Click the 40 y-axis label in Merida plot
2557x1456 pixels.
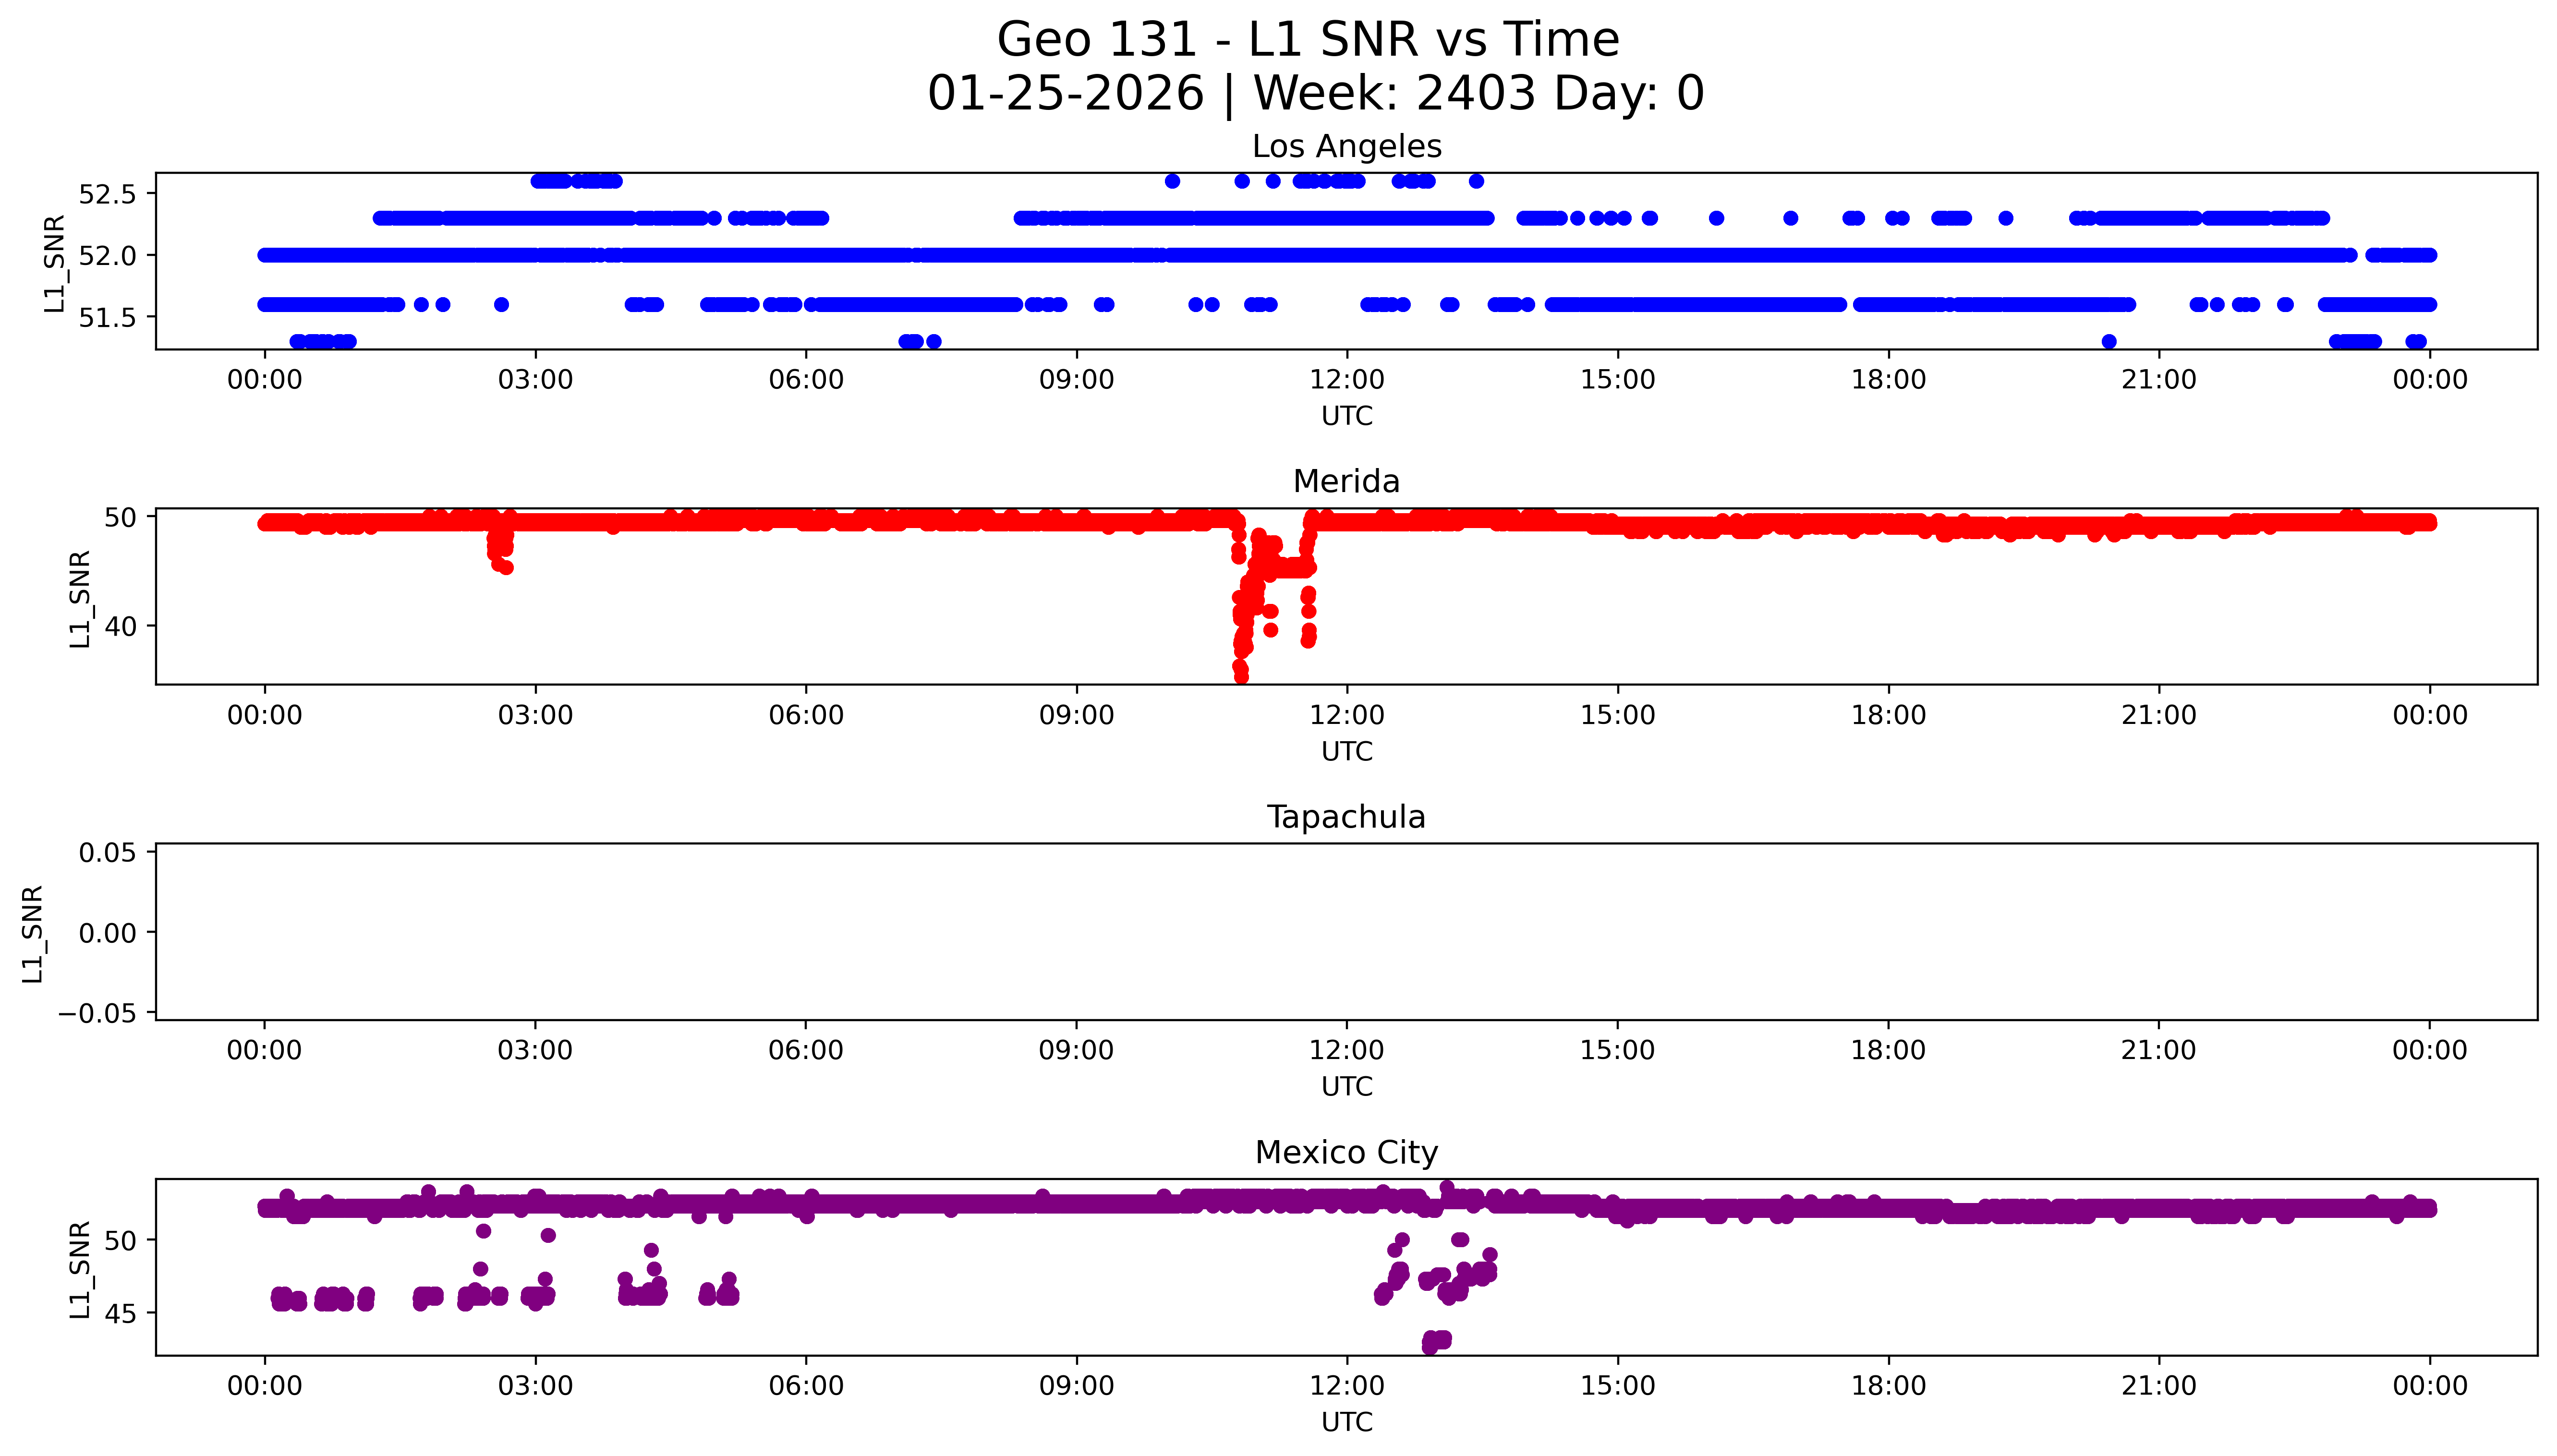120,627
